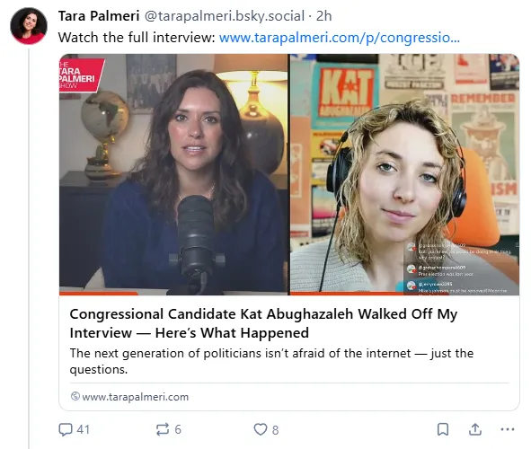
Task: Open Tara Palmeri's profile avatar
Action: (29, 26)
